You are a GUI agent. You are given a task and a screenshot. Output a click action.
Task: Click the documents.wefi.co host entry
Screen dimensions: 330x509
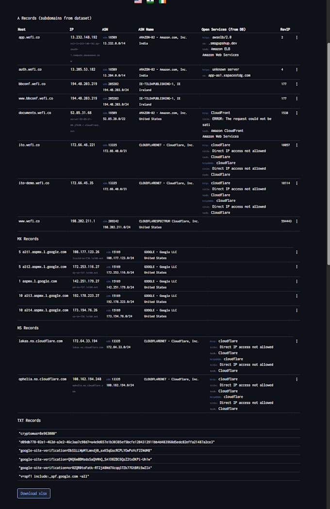click(35, 113)
